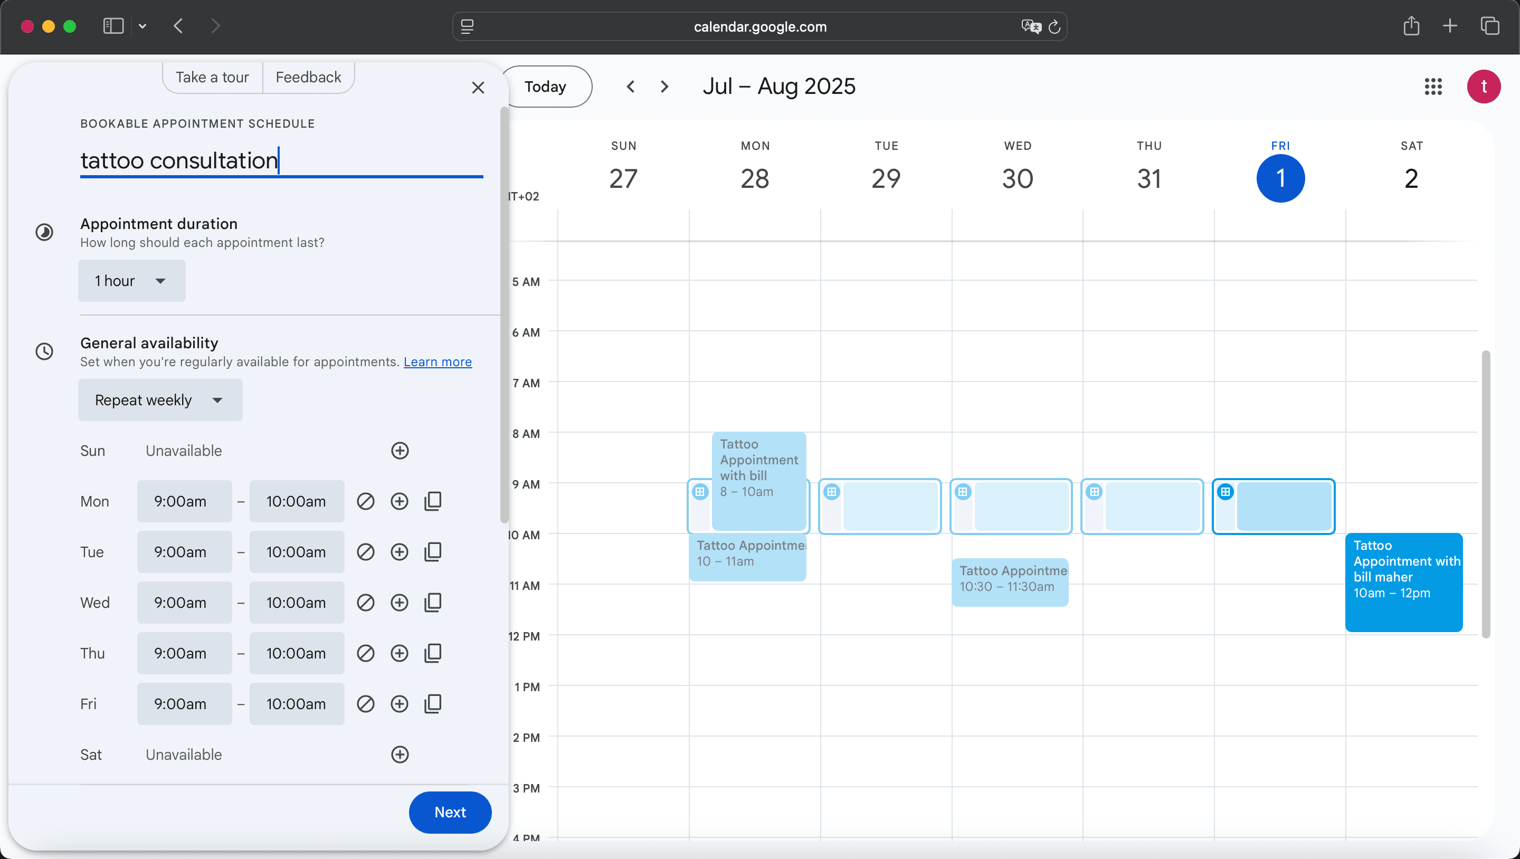Click the Today button

pos(545,87)
